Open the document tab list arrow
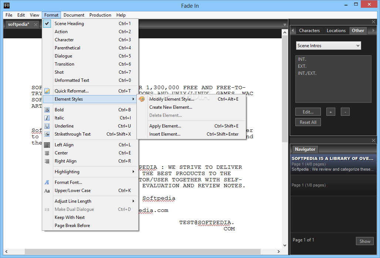380x258 pixels. (x=285, y=25)
